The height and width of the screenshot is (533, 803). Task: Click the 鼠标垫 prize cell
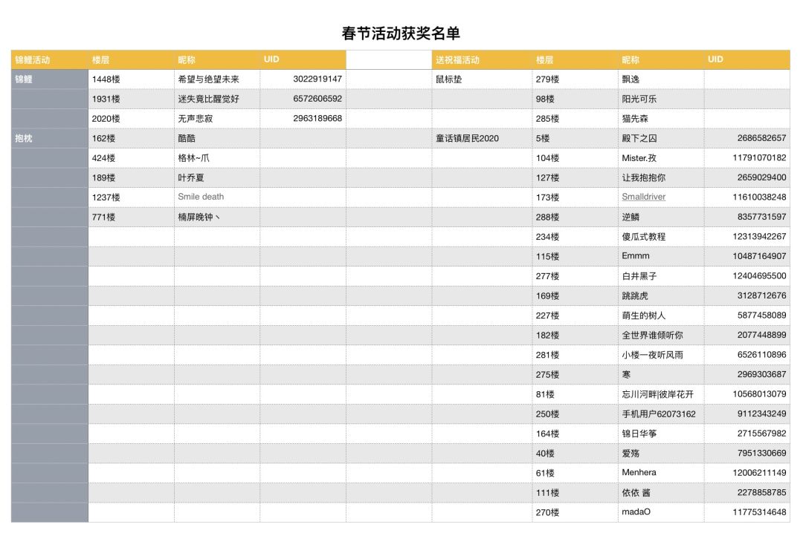(x=482, y=79)
